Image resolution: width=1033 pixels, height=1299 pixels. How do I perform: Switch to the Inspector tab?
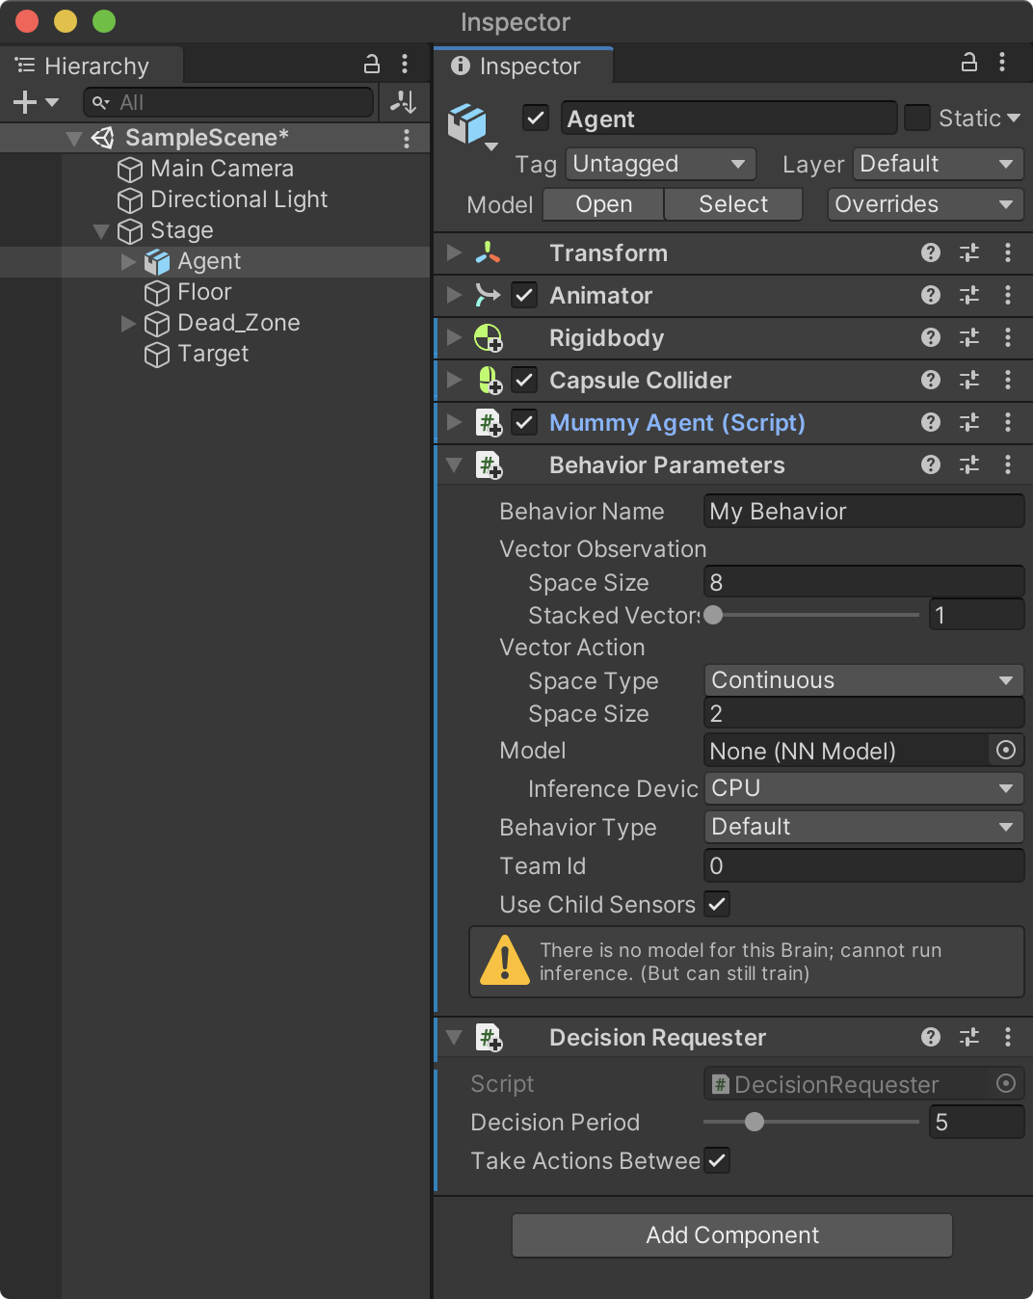point(522,66)
